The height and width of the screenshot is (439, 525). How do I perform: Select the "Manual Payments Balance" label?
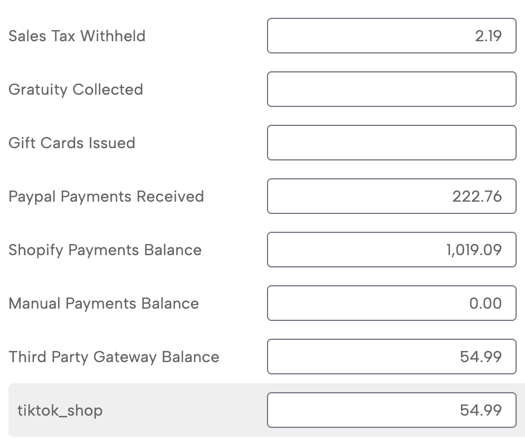(104, 304)
